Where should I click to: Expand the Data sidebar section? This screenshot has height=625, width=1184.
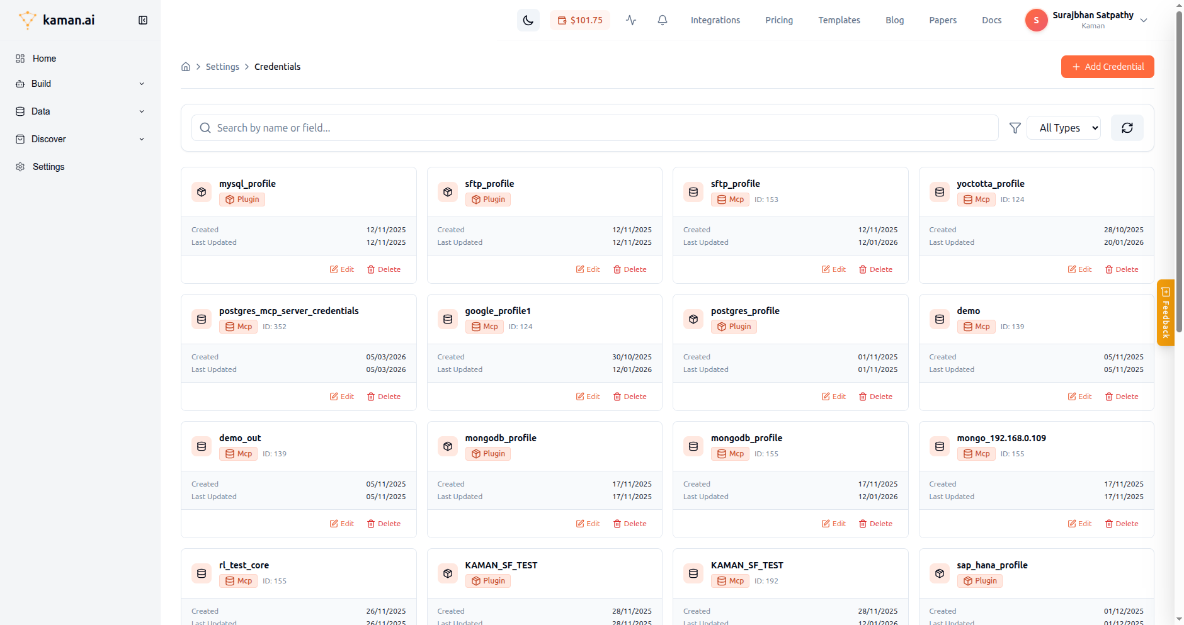pos(80,111)
